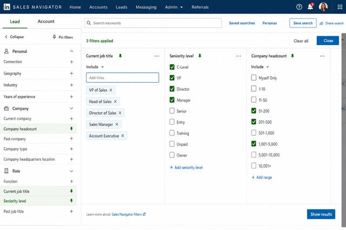Click the Show results button
This screenshot has width=346, height=230.
click(321, 214)
